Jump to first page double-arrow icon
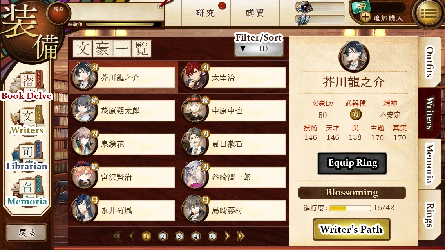 (x=117, y=236)
